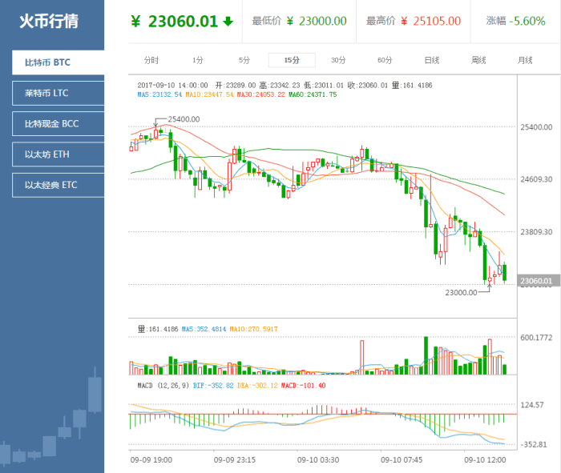The image size is (561, 473).
Task: Click the 09-10 07:45 time axis label
Action: point(402,460)
